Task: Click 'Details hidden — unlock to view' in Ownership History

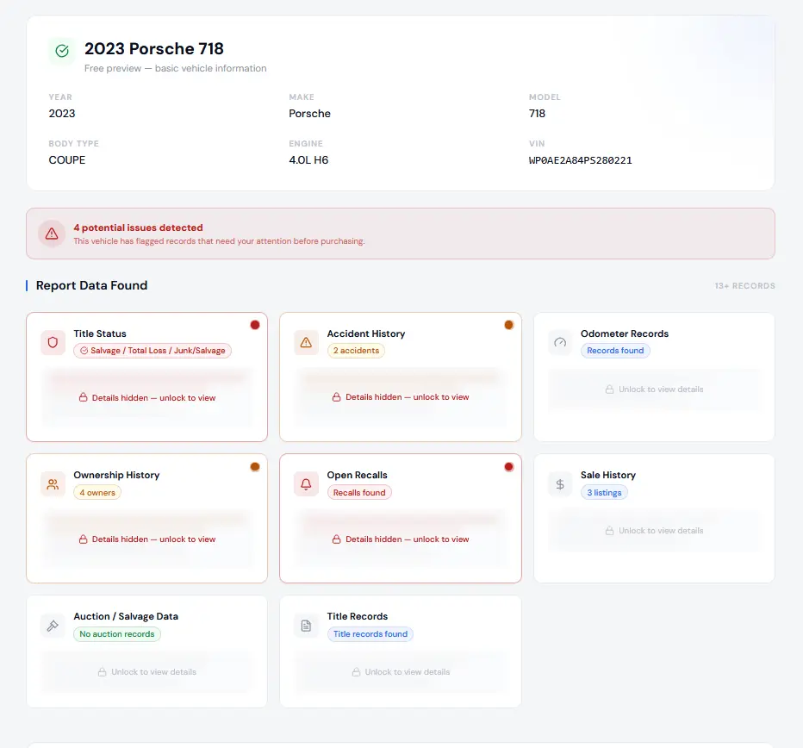Action: click(x=153, y=539)
